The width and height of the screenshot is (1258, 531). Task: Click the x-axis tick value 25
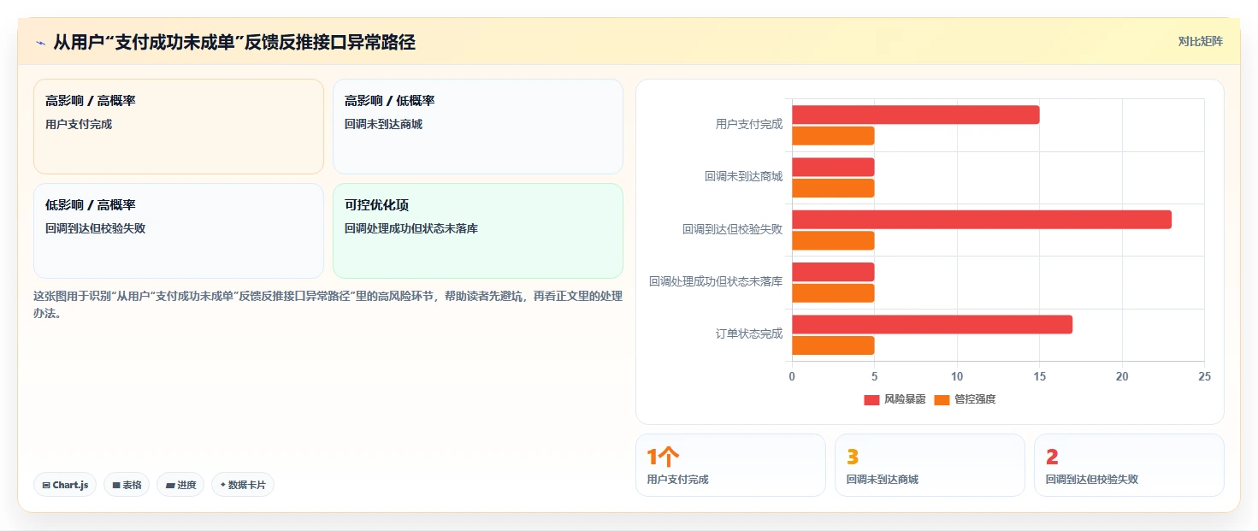[x=1204, y=376]
